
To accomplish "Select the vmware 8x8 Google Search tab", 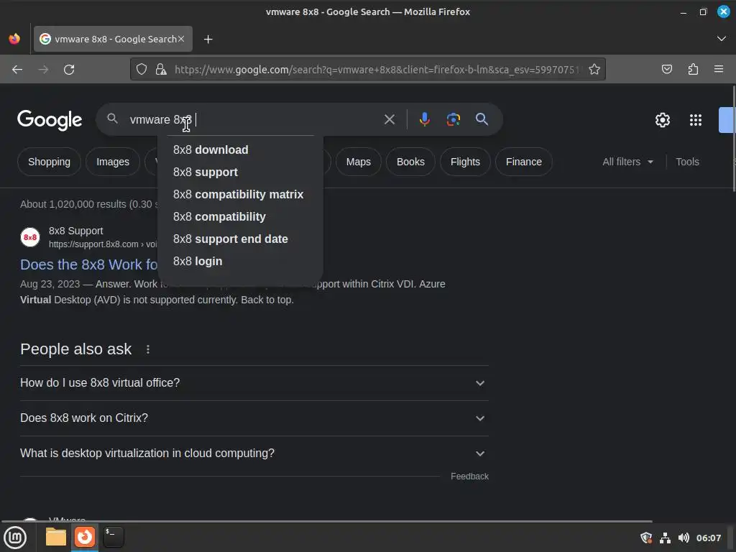I will (113, 39).
